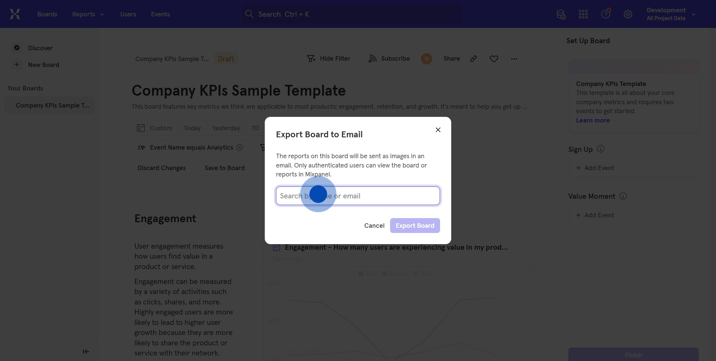Open the three-dots more options menu
This screenshot has width=716, height=361.
pos(514,59)
